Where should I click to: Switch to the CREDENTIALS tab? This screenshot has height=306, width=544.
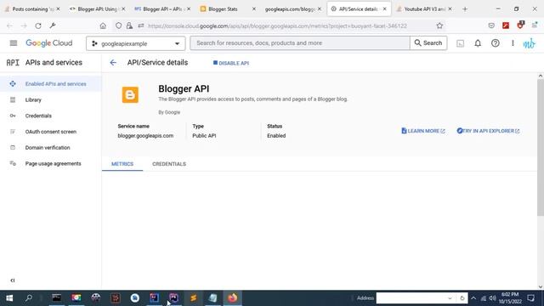tap(169, 164)
